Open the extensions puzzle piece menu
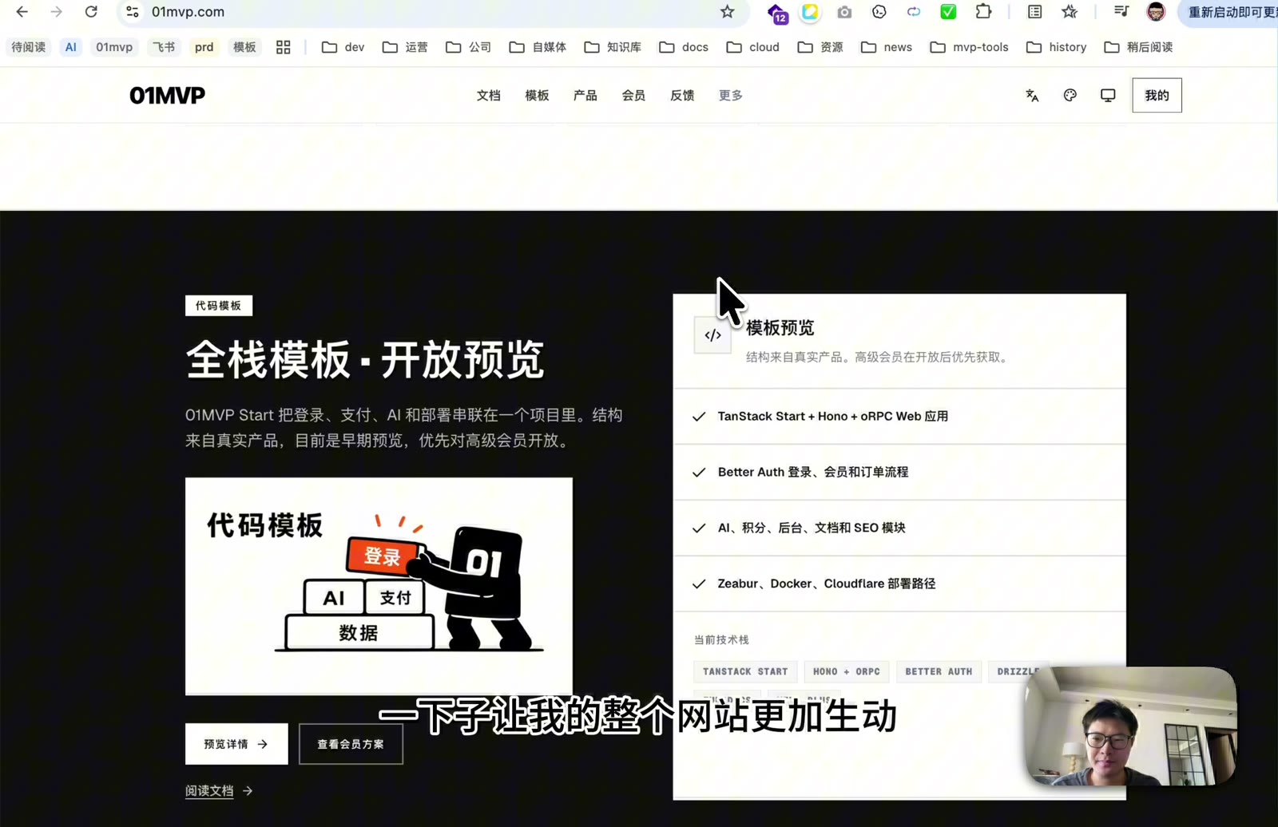The height and width of the screenshot is (827, 1278). pyautogui.click(x=983, y=12)
